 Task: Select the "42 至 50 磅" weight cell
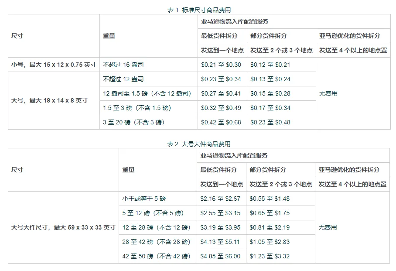coord(157,256)
